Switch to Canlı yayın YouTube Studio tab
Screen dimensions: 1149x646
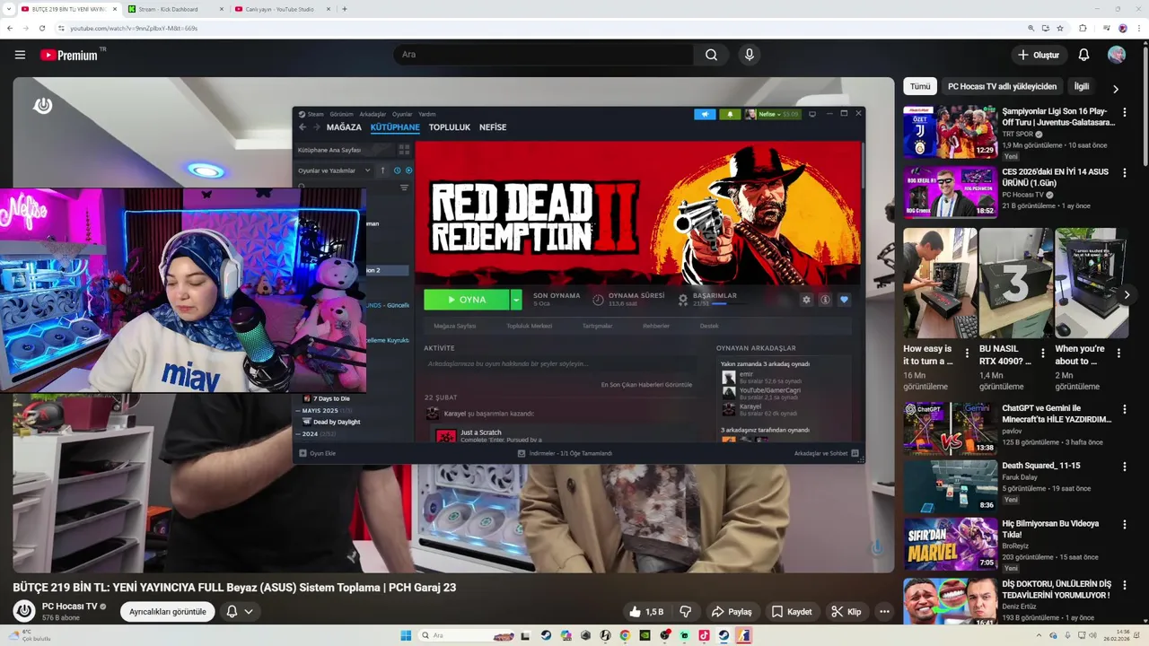tap(281, 9)
